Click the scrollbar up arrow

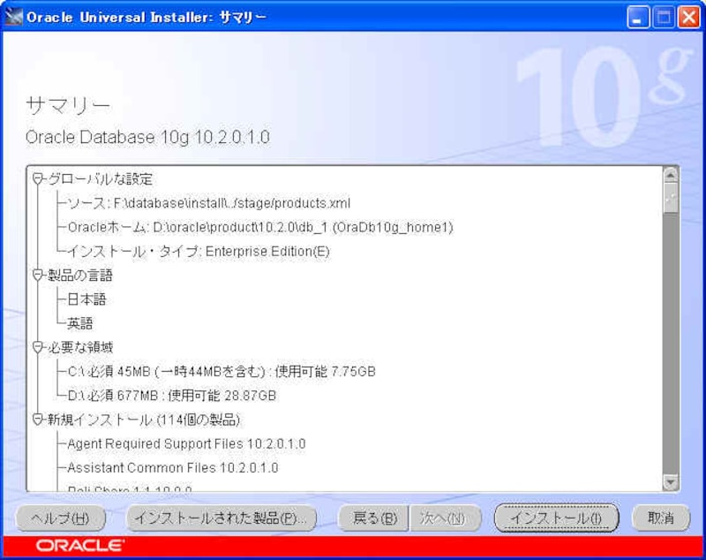pos(671,175)
